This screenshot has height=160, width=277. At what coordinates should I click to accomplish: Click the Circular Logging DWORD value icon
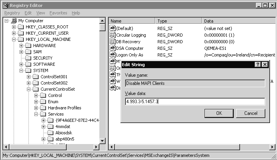click(x=113, y=35)
